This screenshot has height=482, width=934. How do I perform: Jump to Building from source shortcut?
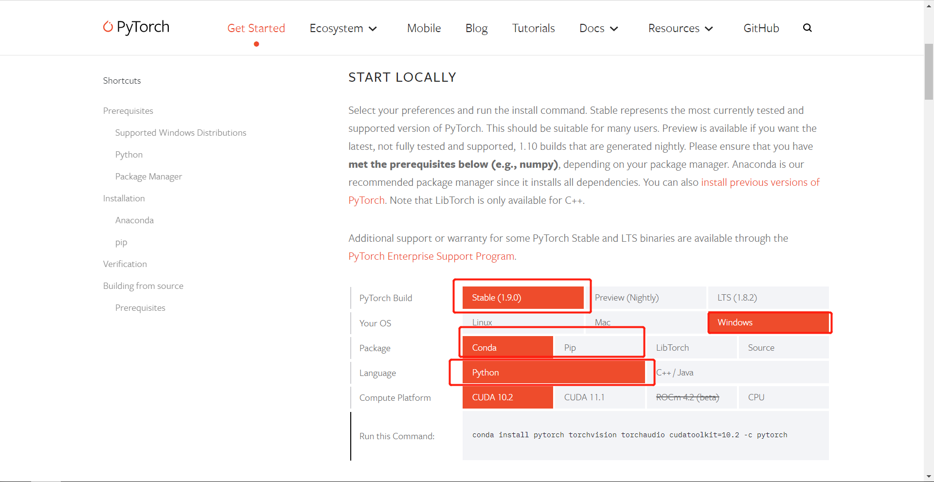pyautogui.click(x=143, y=286)
